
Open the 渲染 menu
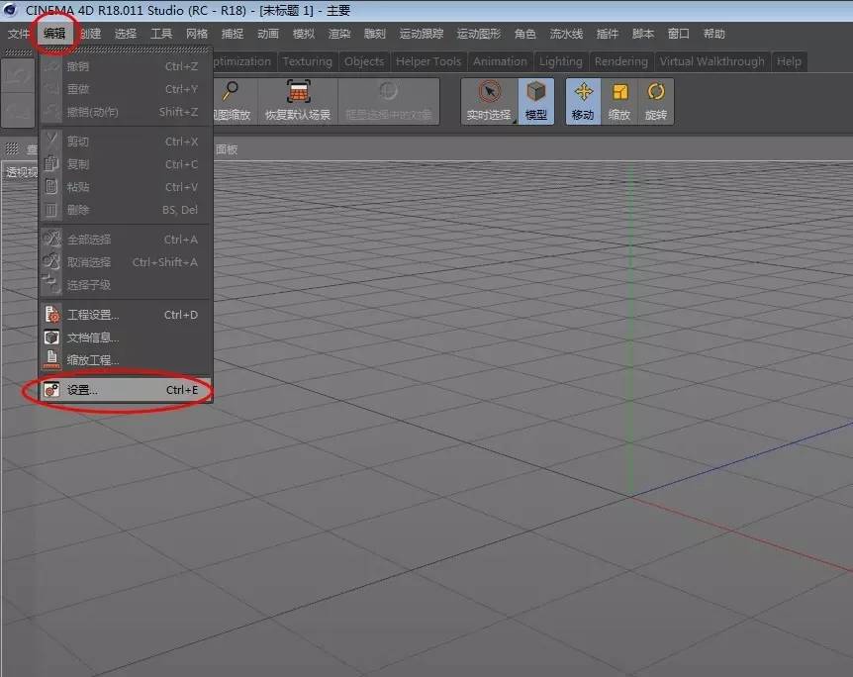[339, 34]
